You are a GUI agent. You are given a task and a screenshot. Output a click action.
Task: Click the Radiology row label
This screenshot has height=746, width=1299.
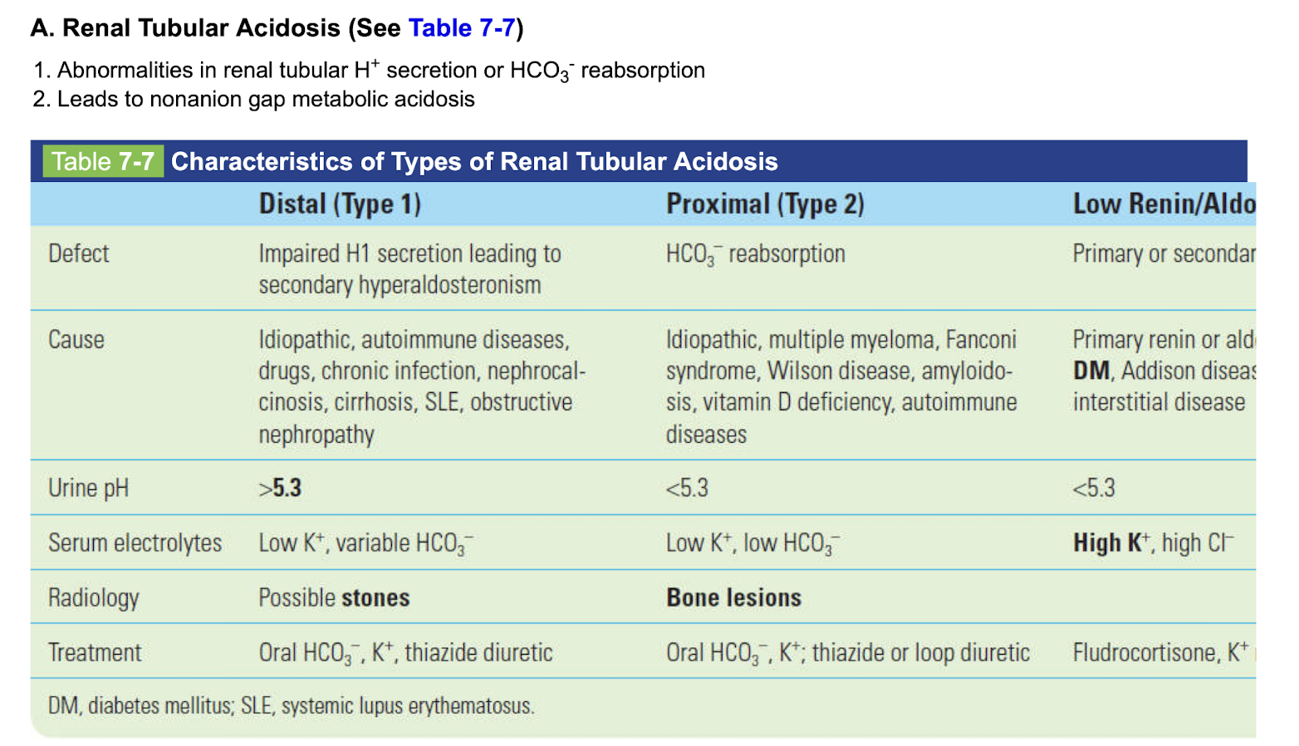click(94, 598)
